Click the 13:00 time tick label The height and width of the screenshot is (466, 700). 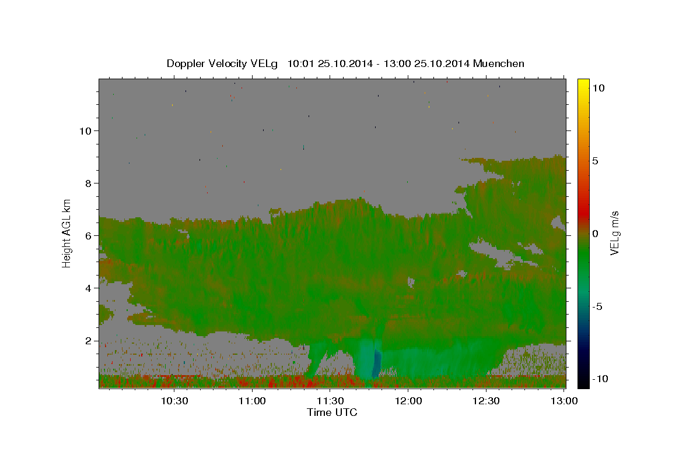click(563, 401)
